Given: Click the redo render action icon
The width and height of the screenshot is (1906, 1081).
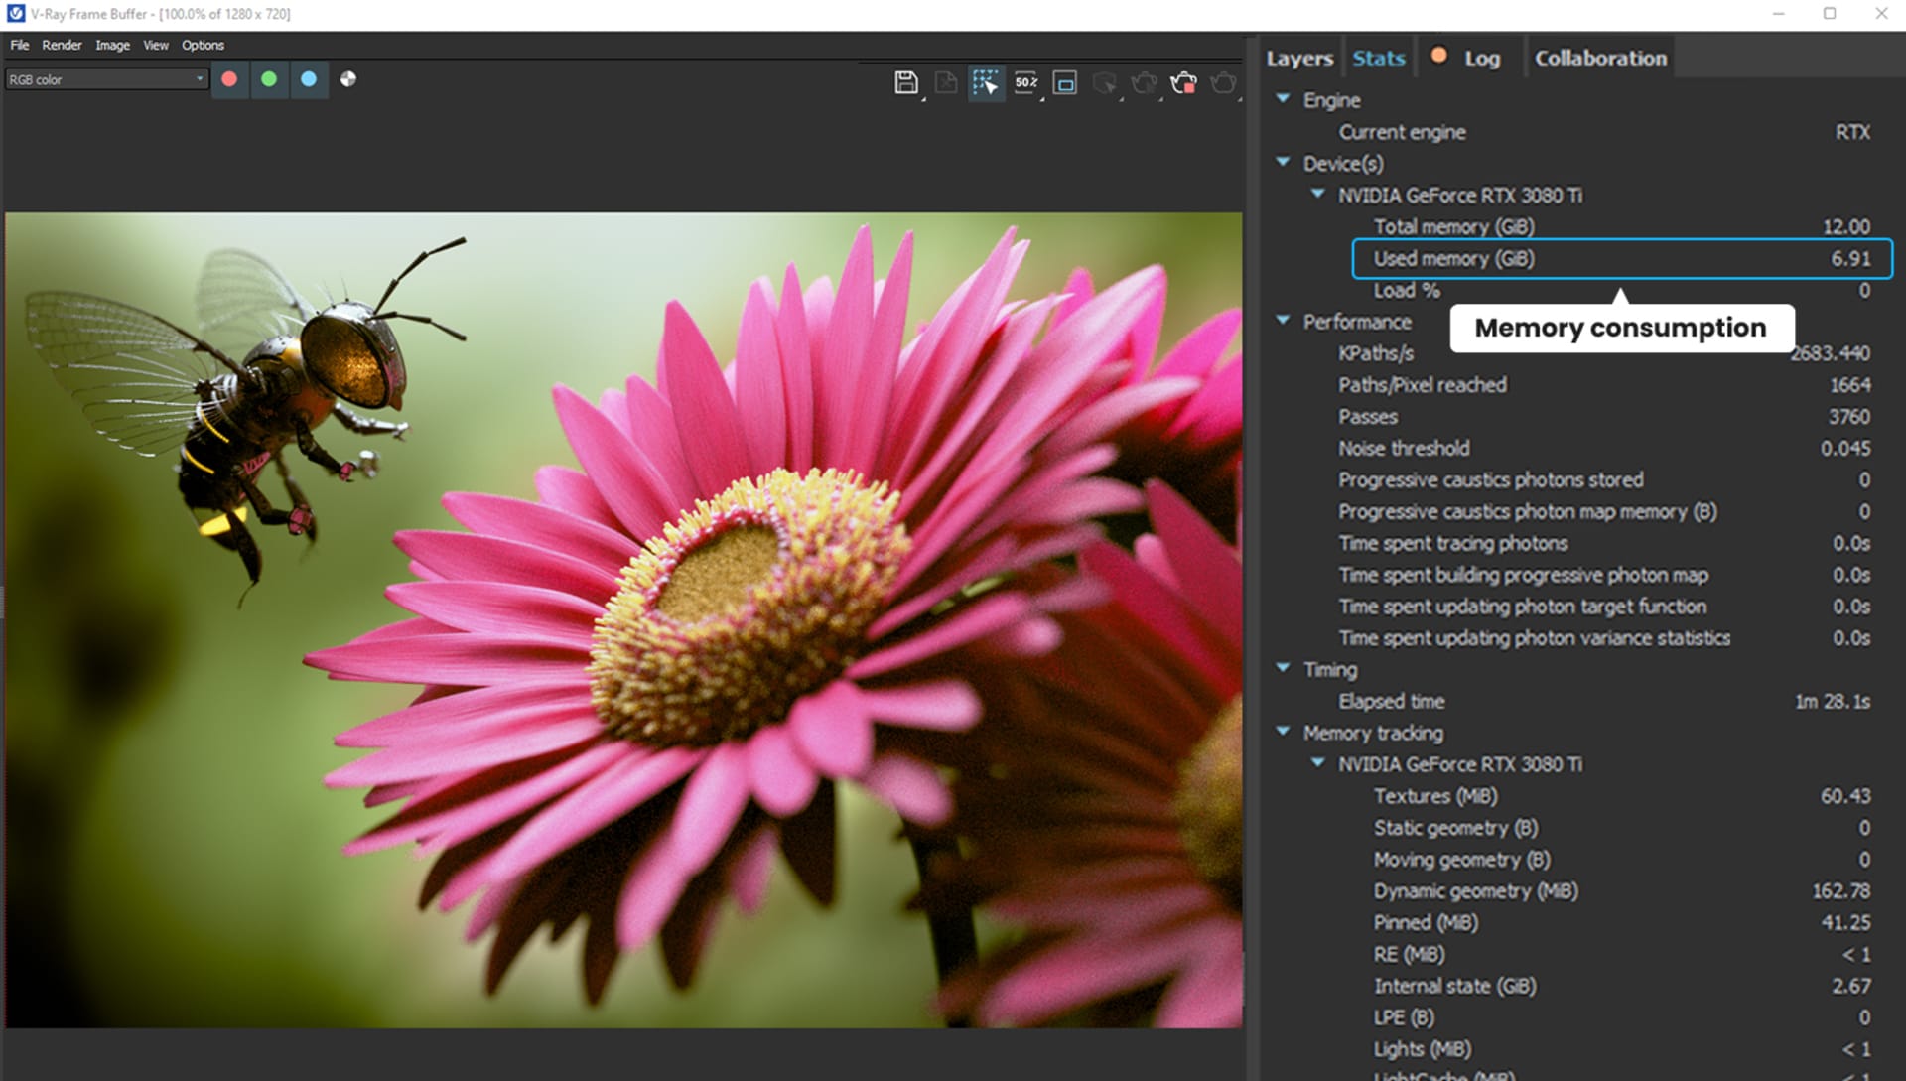Looking at the screenshot, I should (x=1224, y=81).
